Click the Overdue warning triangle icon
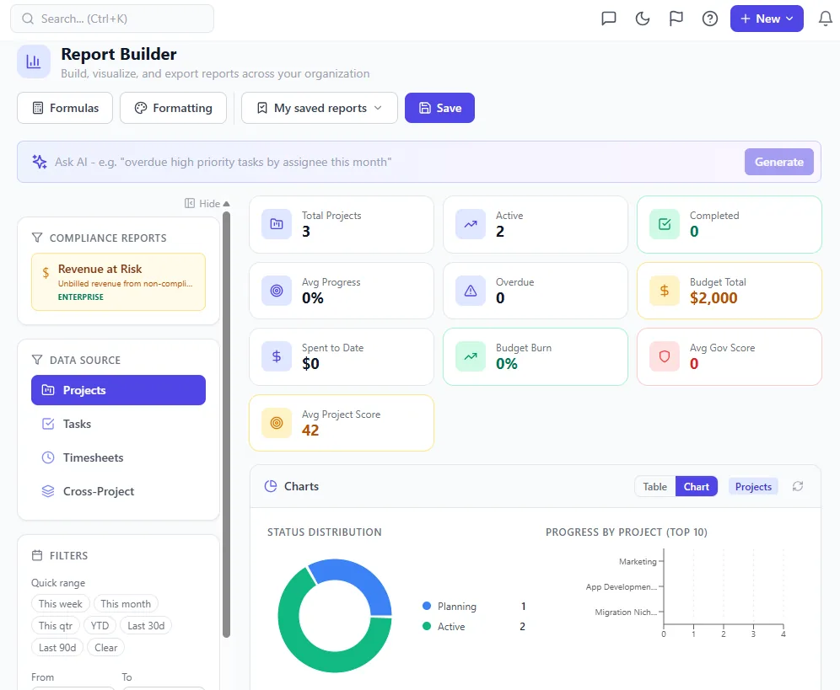 pyautogui.click(x=471, y=291)
